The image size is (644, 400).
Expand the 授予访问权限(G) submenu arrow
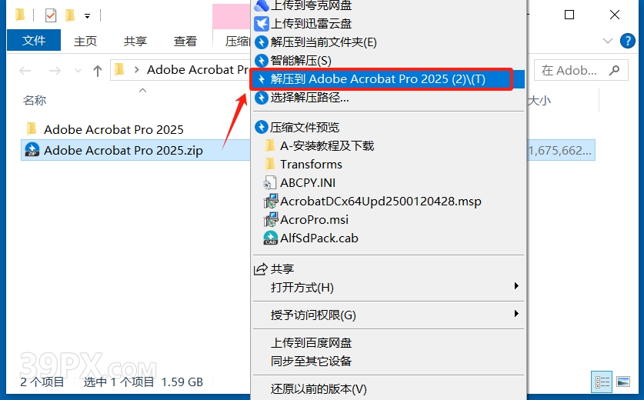tap(516, 314)
